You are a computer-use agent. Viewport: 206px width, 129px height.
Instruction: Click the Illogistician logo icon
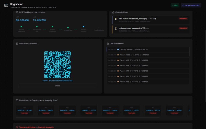[6, 5]
